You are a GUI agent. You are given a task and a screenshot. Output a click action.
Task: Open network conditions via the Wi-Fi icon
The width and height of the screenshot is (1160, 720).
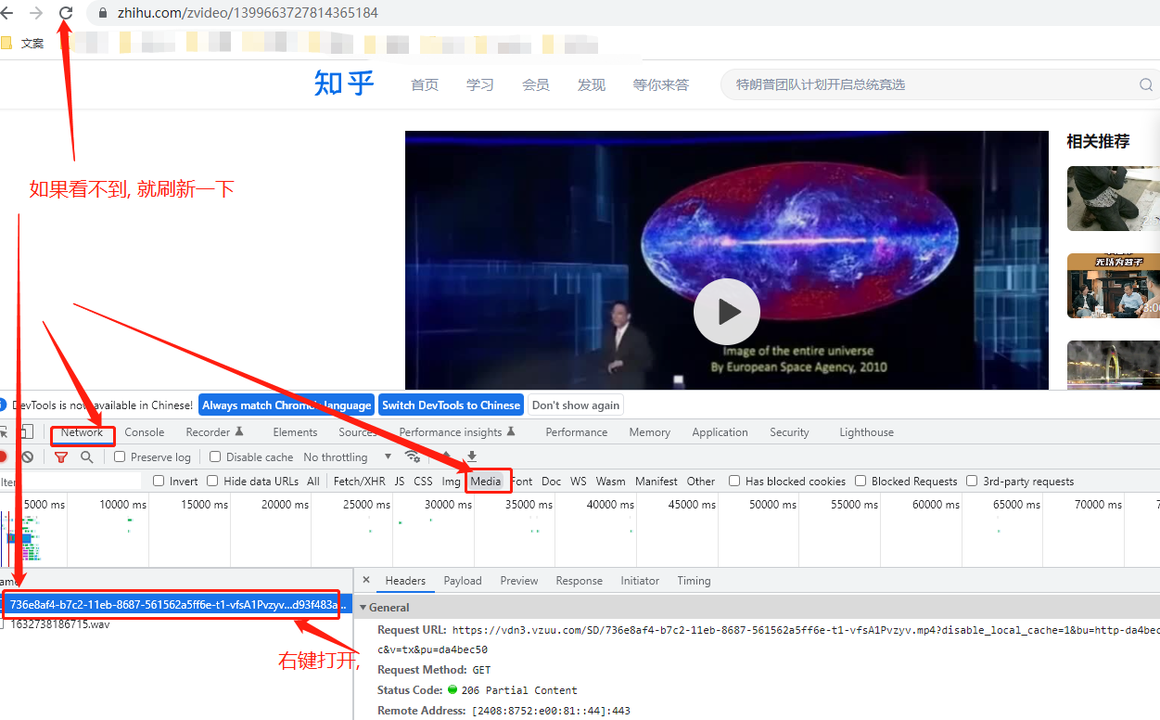[413, 456]
